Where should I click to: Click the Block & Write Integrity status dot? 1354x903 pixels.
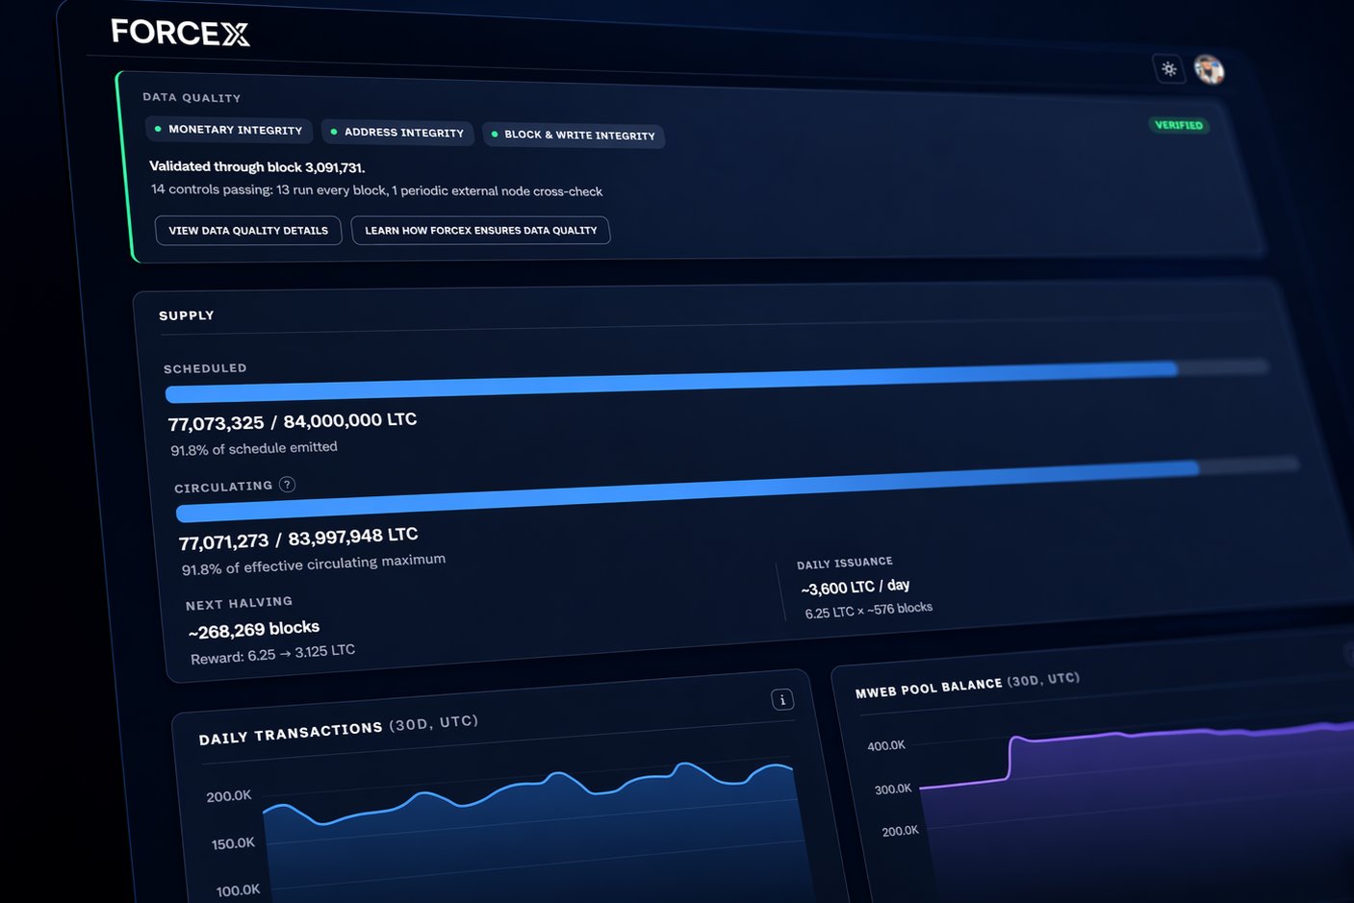(x=495, y=135)
